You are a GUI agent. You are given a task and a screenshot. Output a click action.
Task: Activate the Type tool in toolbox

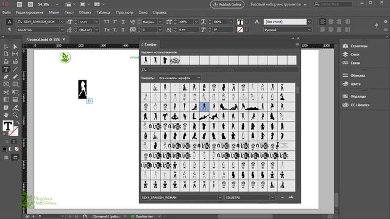pos(6,69)
